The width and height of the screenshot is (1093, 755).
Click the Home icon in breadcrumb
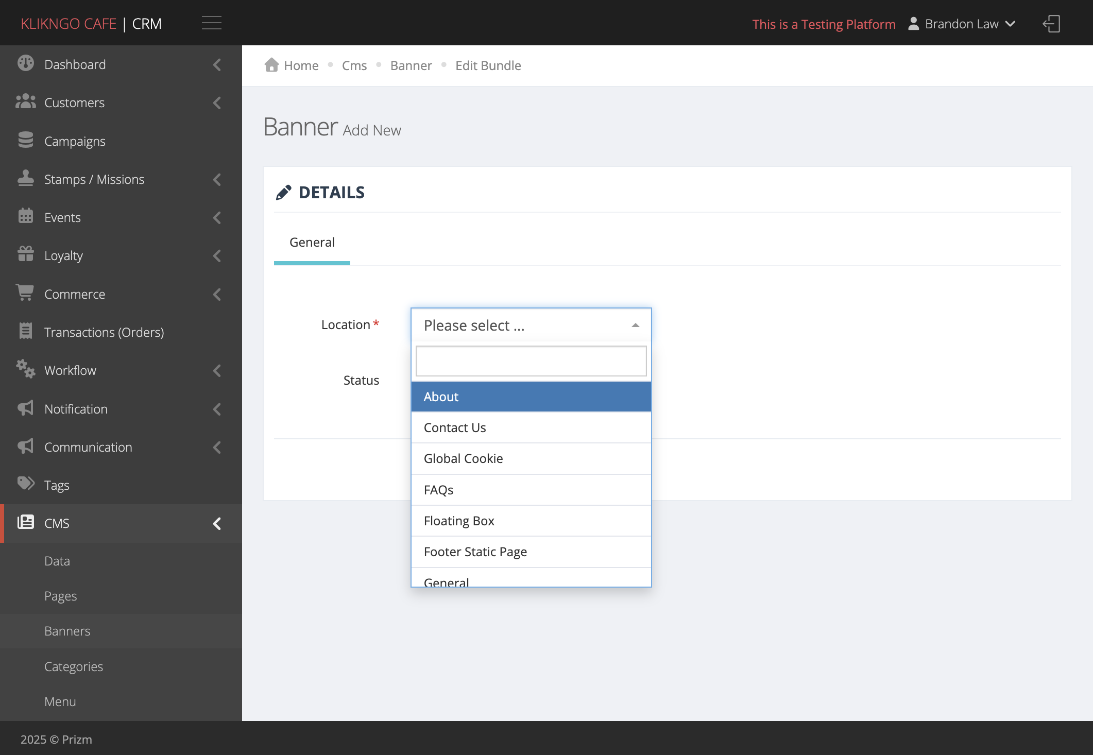click(271, 65)
